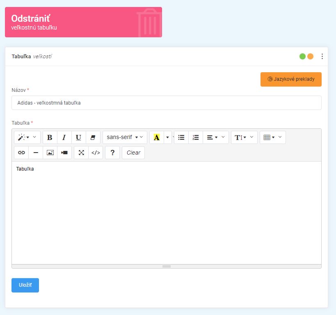Open the table insertion dropdown
The image size is (336, 315).
[272, 137]
